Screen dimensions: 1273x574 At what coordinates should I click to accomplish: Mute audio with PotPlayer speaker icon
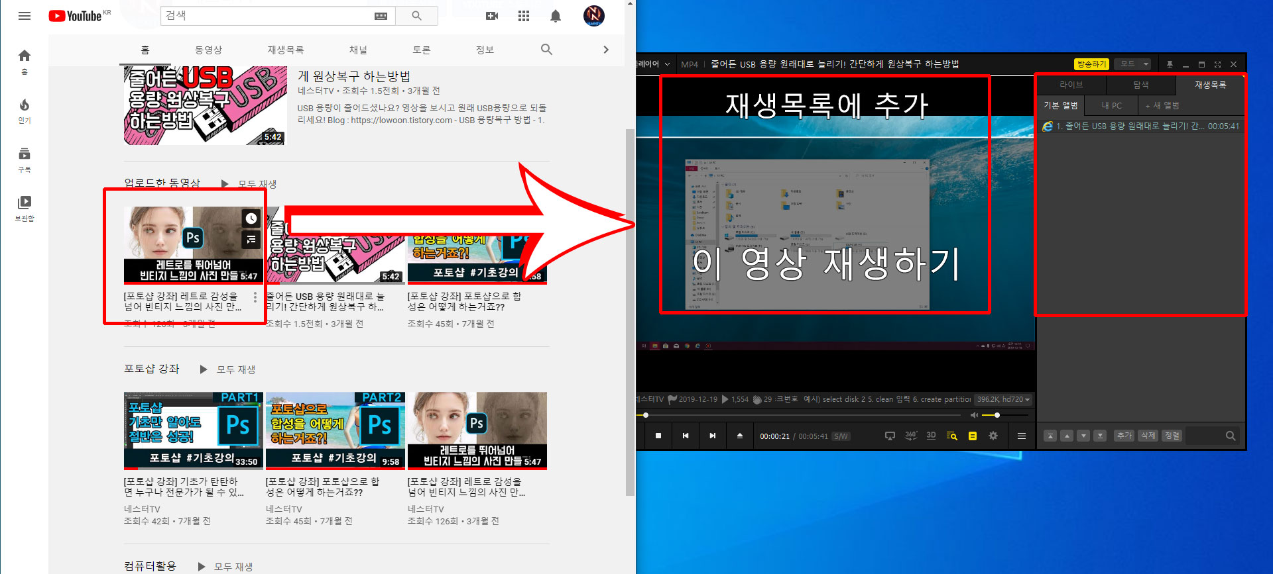tap(974, 415)
